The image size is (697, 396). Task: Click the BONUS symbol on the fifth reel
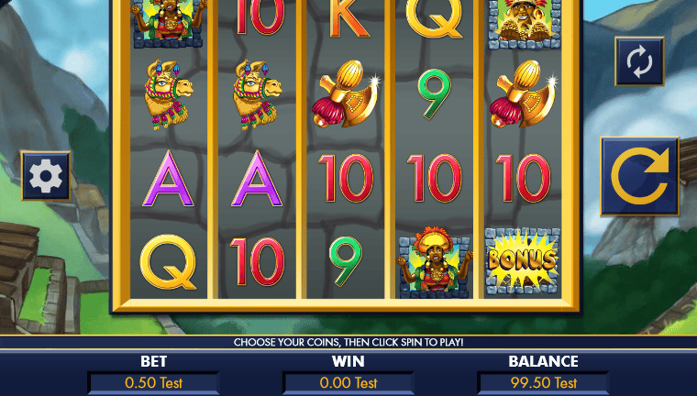[x=523, y=261]
